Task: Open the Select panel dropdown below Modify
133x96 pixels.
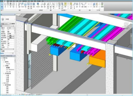Action: pyautogui.click(x=2, y=10)
